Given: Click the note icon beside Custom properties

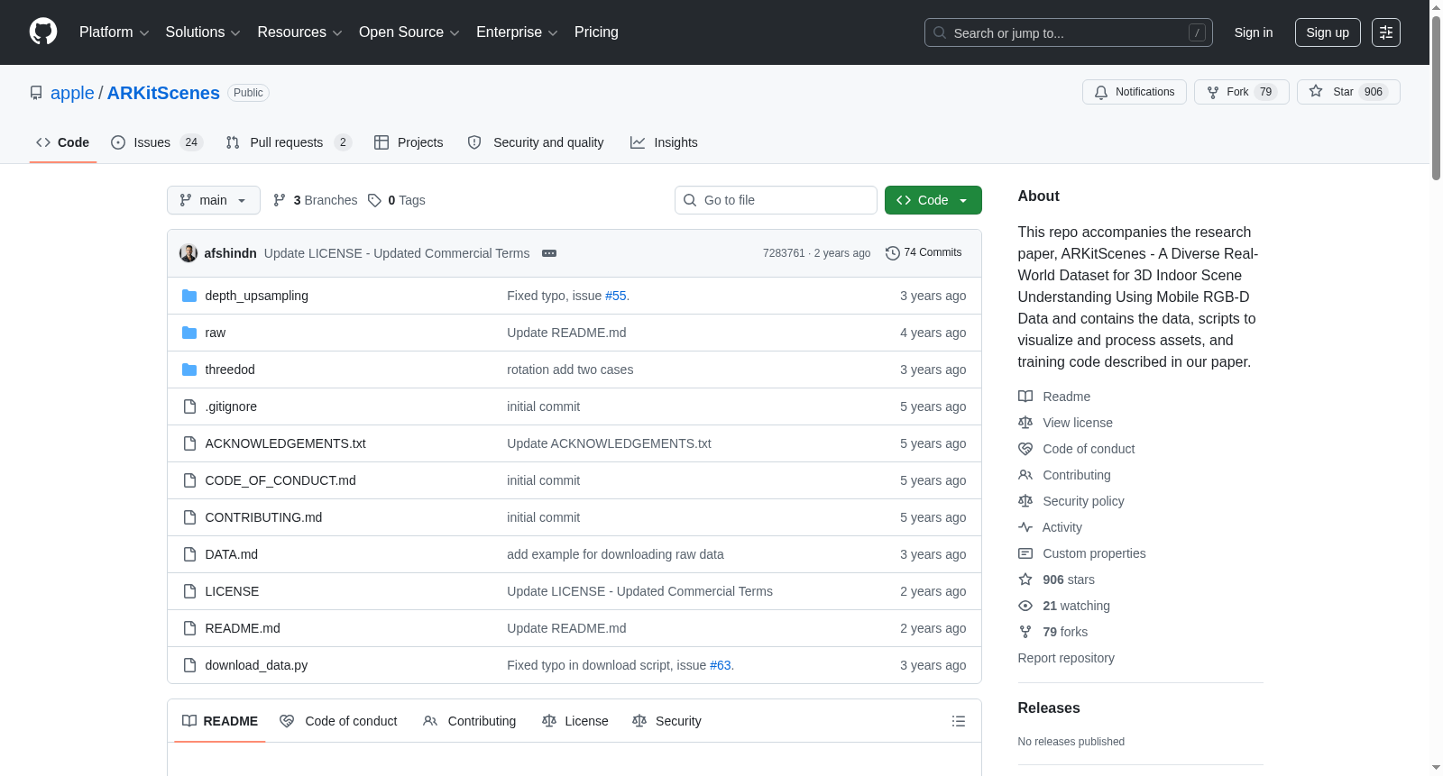Looking at the screenshot, I should click(x=1025, y=553).
